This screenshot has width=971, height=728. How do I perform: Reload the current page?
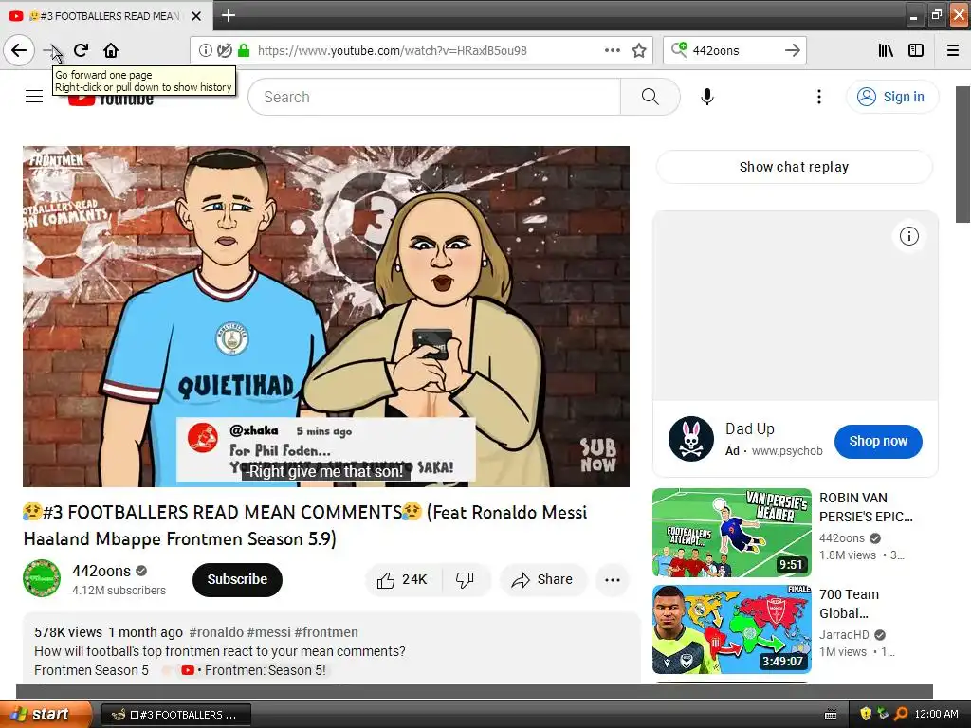(82, 50)
